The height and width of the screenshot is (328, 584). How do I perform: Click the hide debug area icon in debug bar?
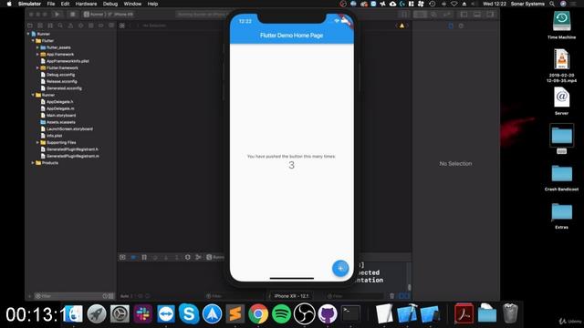pos(122,257)
